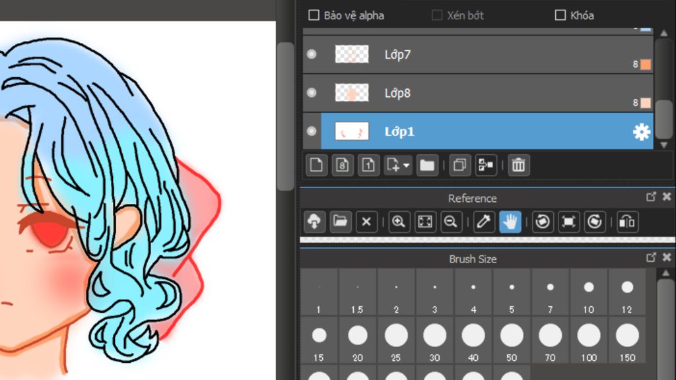Select the Lớp8 layer thumbnail
The image size is (676, 380).
(x=352, y=92)
